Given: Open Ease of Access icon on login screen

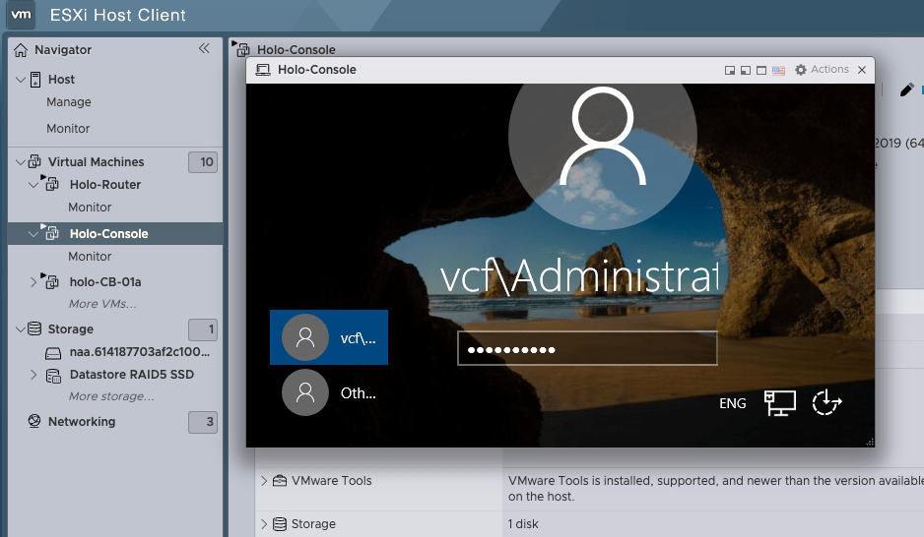Looking at the screenshot, I should coord(827,403).
